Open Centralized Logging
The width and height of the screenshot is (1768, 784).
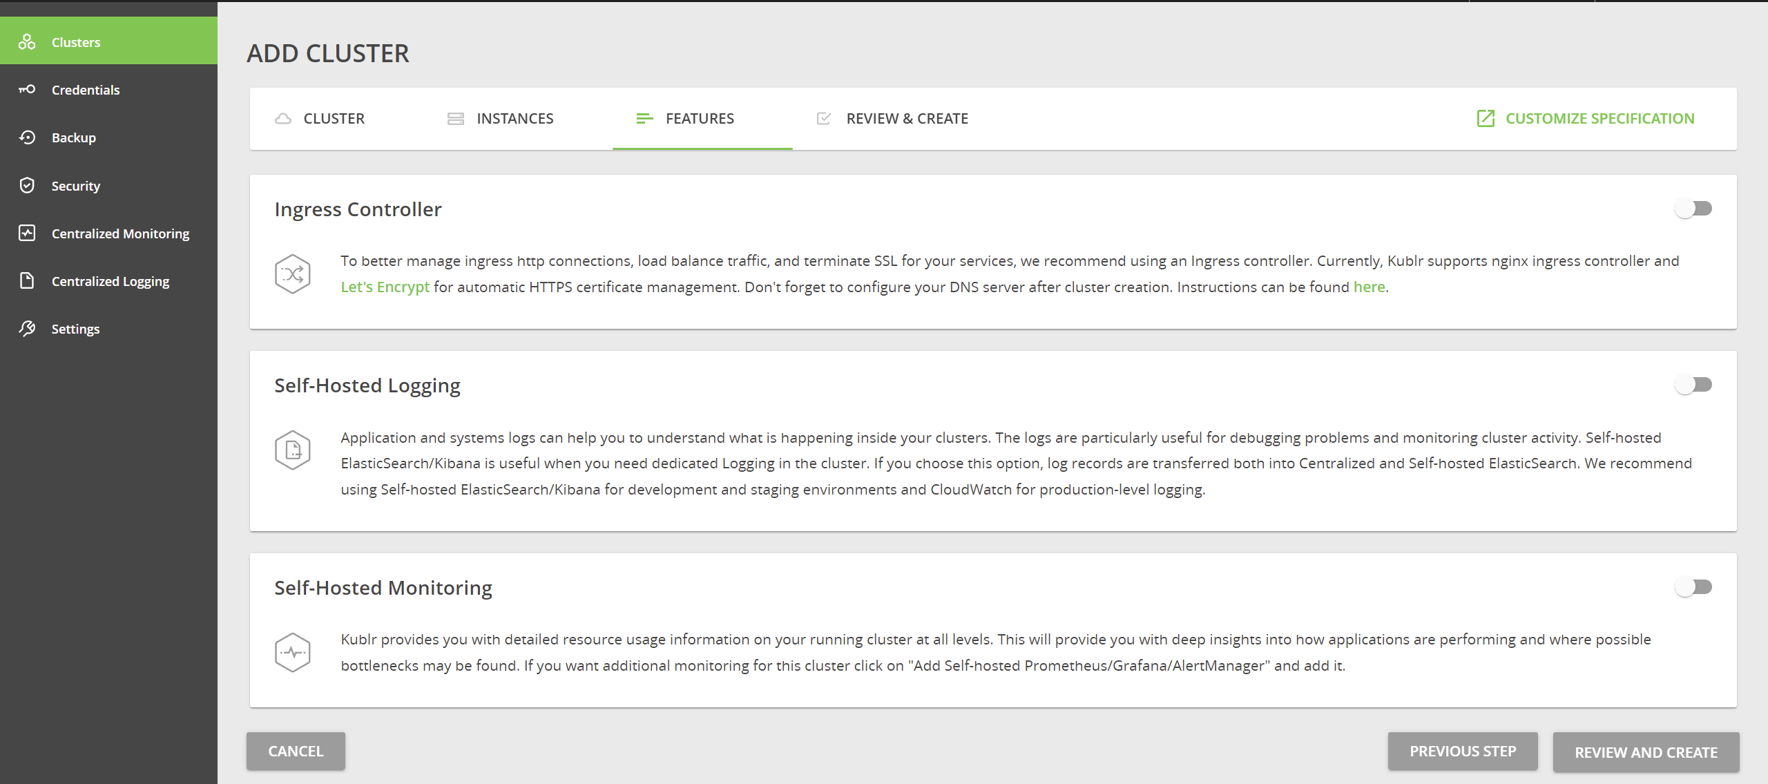[x=108, y=280]
